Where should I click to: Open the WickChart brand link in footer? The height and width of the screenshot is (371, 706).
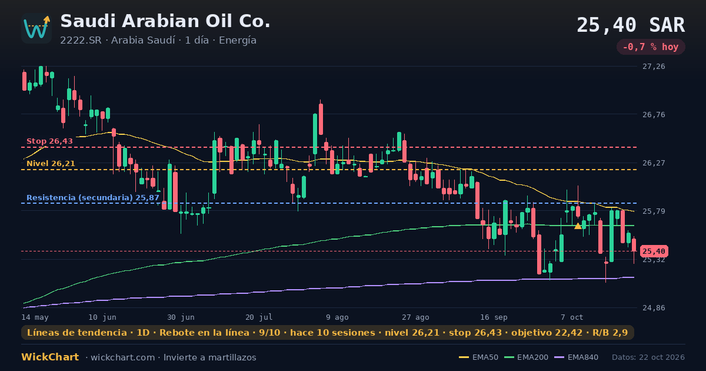50,357
